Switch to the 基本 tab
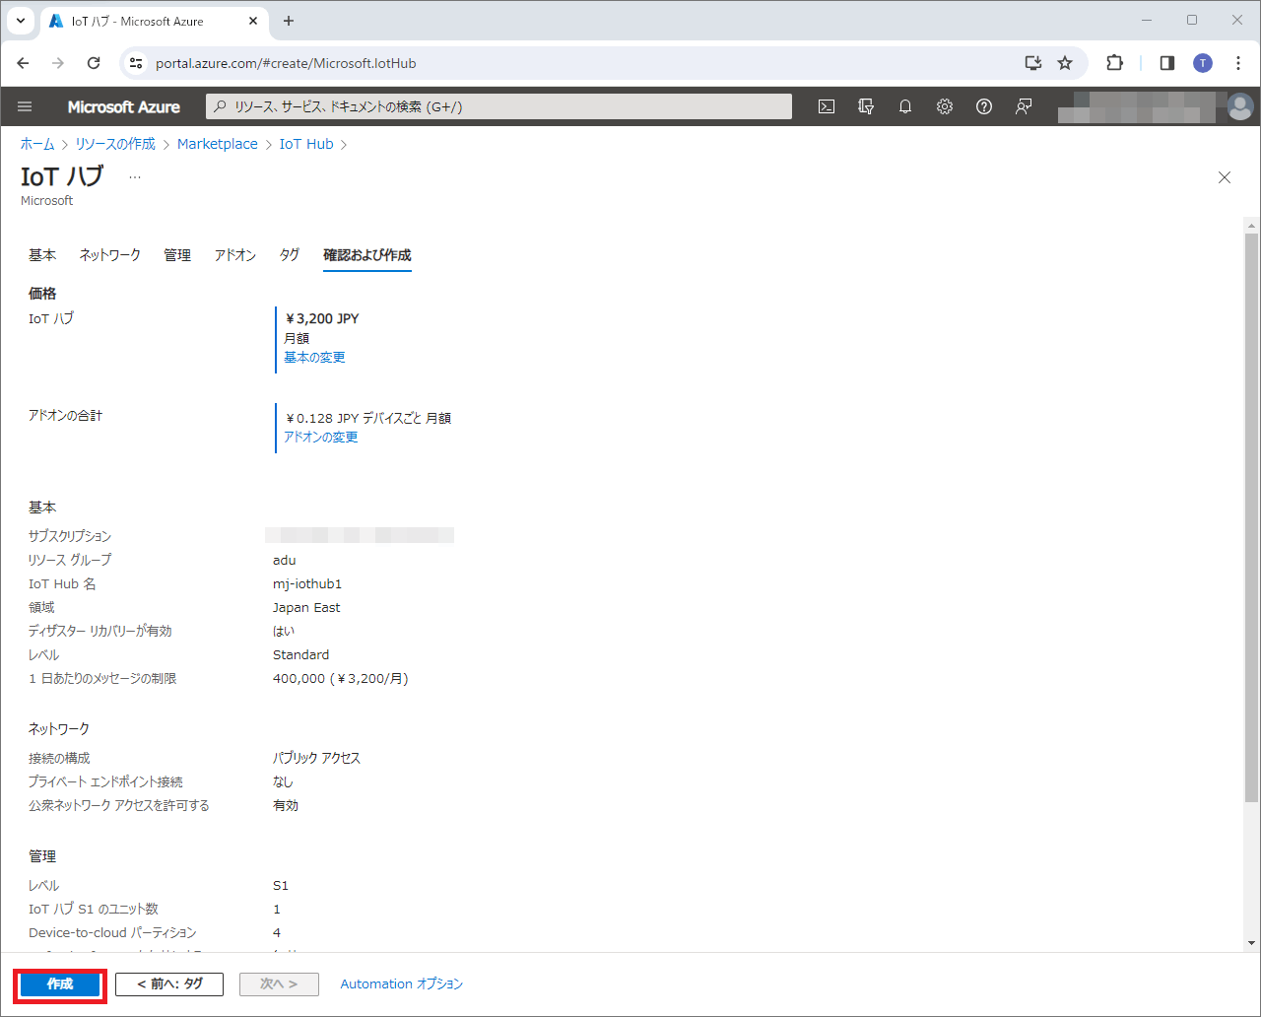Screen dimensions: 1261x1017 coord(42,255)
